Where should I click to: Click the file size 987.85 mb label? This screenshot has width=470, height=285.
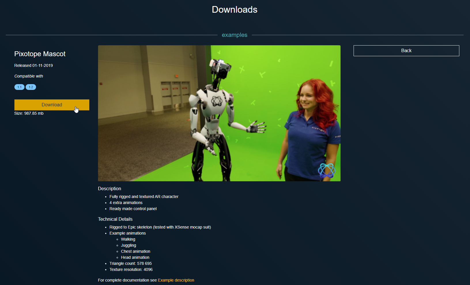(29, 113)
